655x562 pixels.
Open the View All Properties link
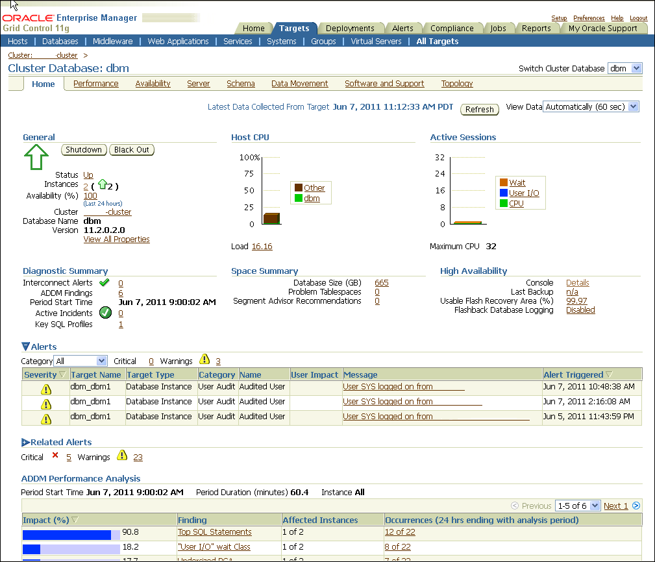point(116,239)
